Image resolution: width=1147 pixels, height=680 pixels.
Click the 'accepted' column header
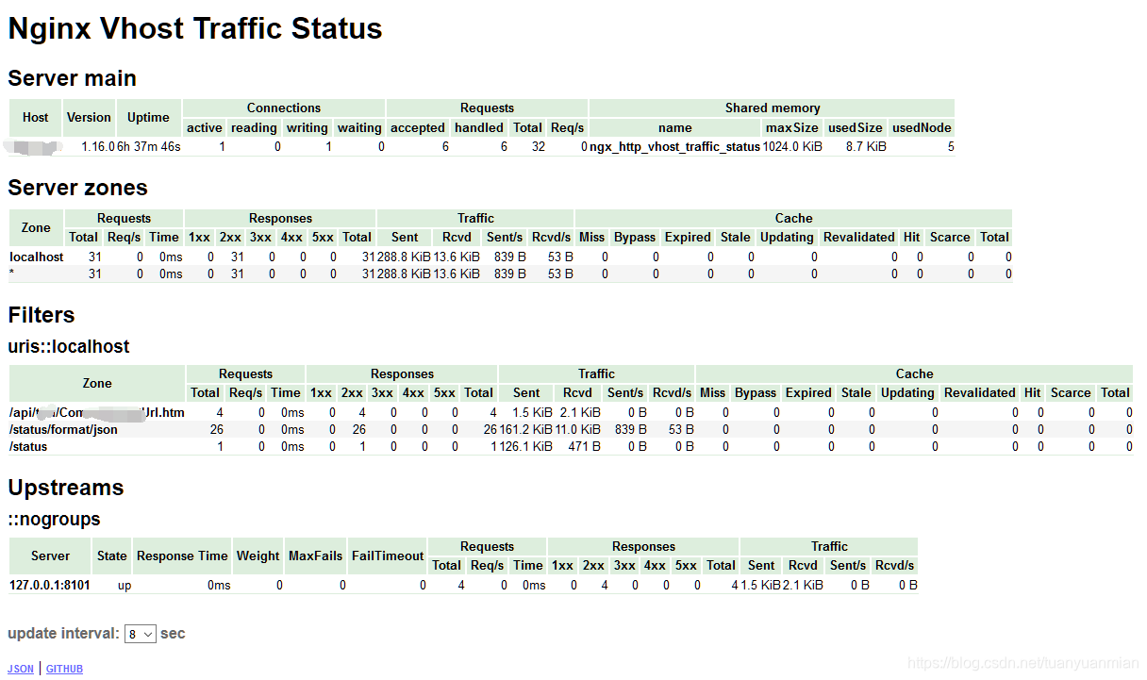pyautogui.click(x=418, y=127)
